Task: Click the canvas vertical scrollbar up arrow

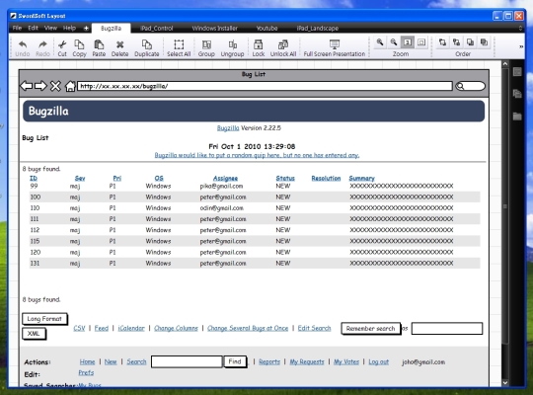Action: pyautogui.click(x=505, y=64)
